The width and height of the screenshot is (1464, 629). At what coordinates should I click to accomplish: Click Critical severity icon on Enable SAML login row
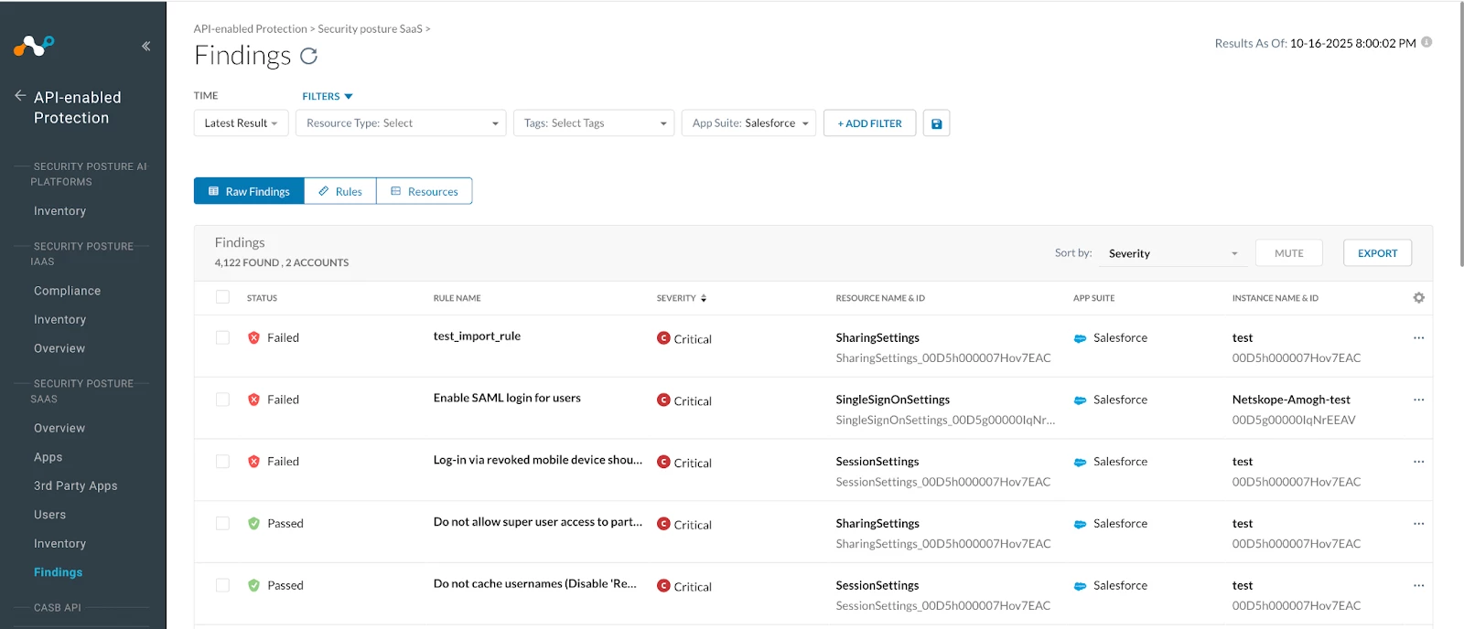(x=663, y=400)
